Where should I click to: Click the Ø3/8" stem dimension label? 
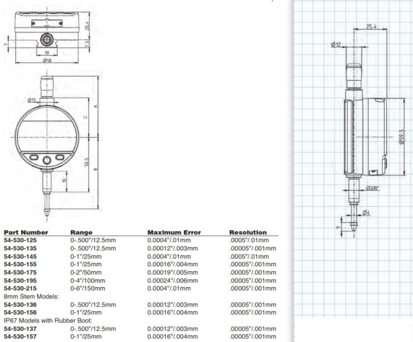click(372, 188)
